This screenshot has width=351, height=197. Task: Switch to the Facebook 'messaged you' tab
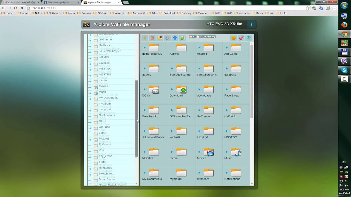click(60, 2)
